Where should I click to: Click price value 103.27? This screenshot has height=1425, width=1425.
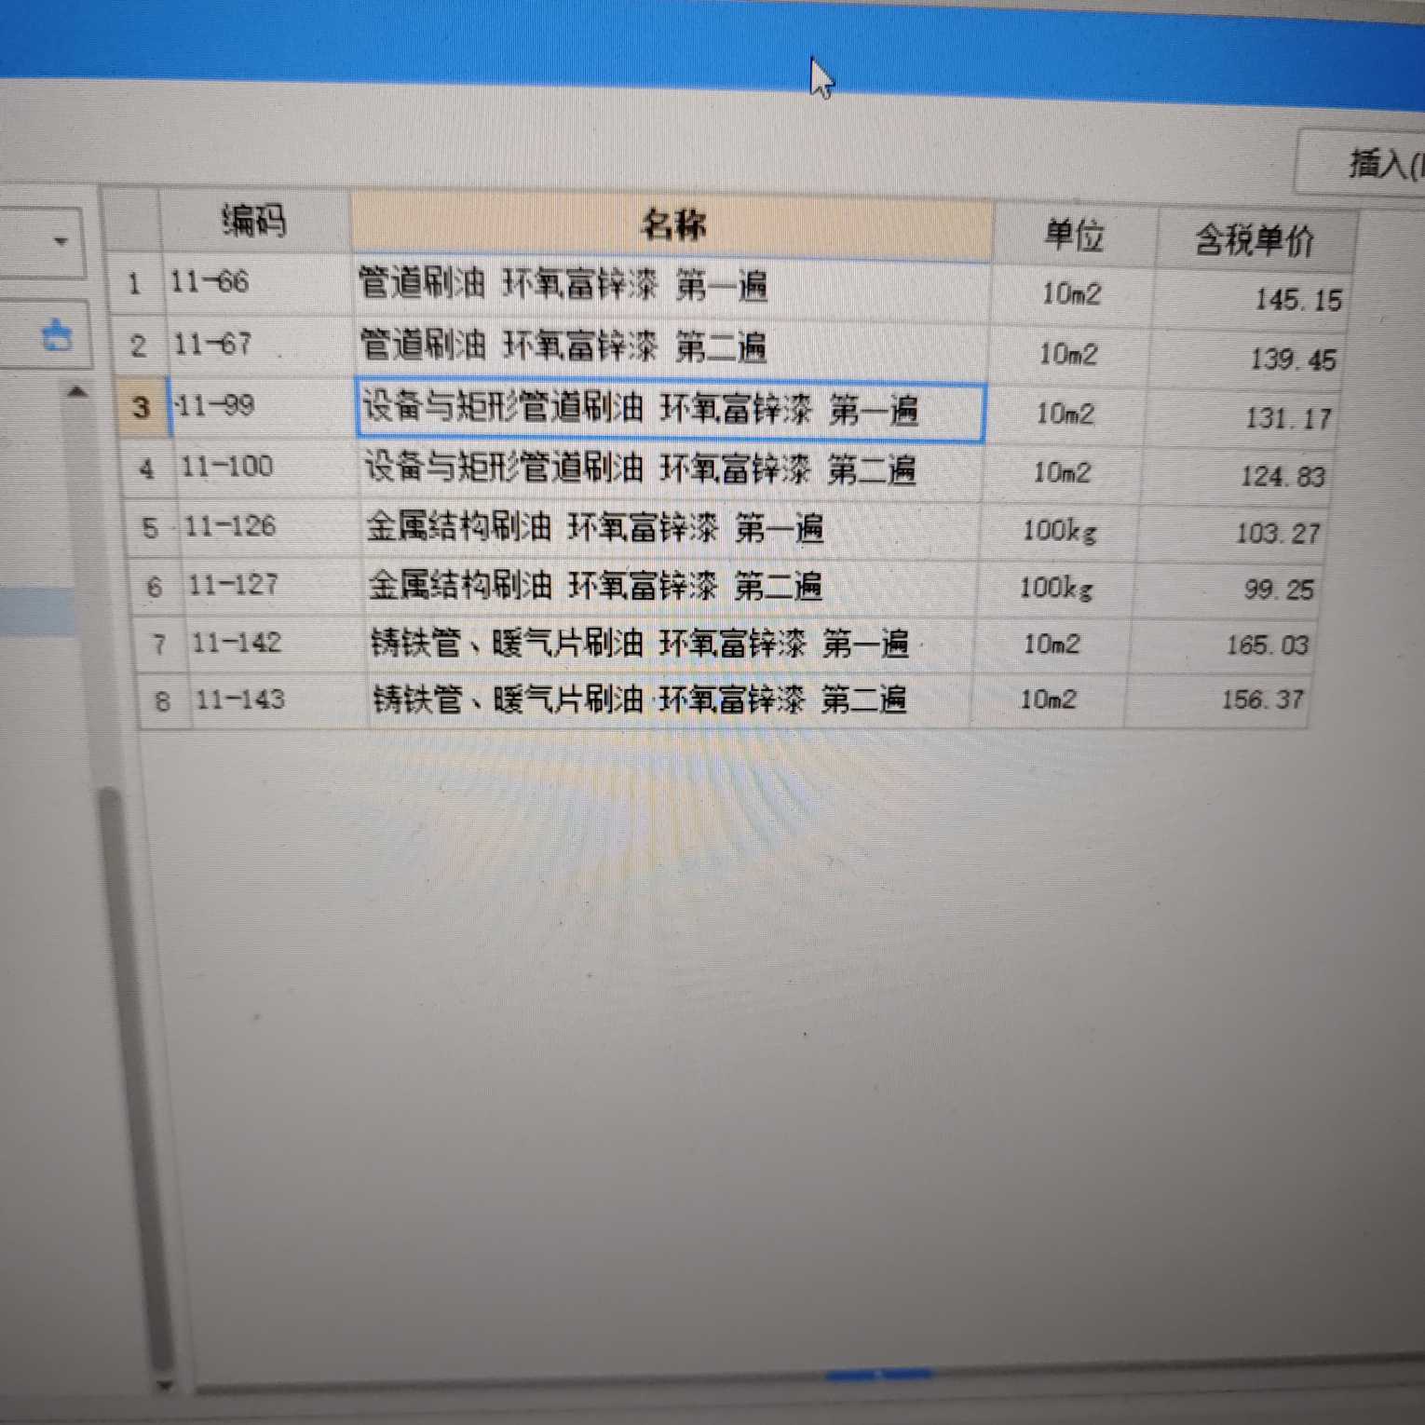[1277, 534]
